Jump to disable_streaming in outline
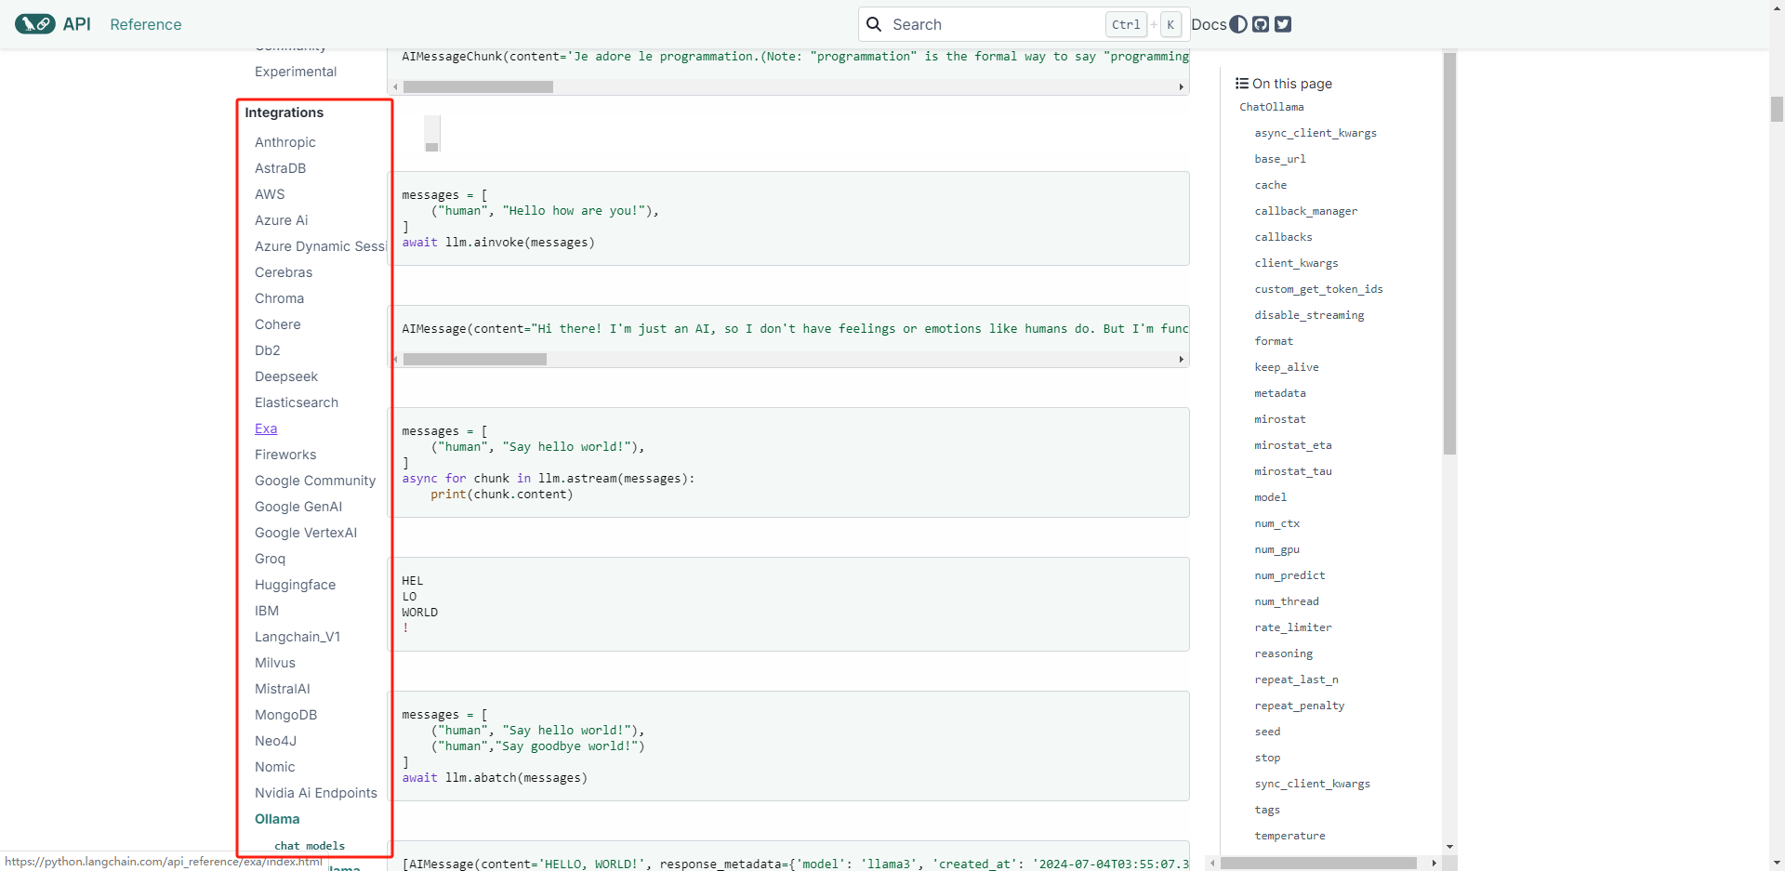The height and width of the screenshot is (871, 1785). (x=1310, y=315)
